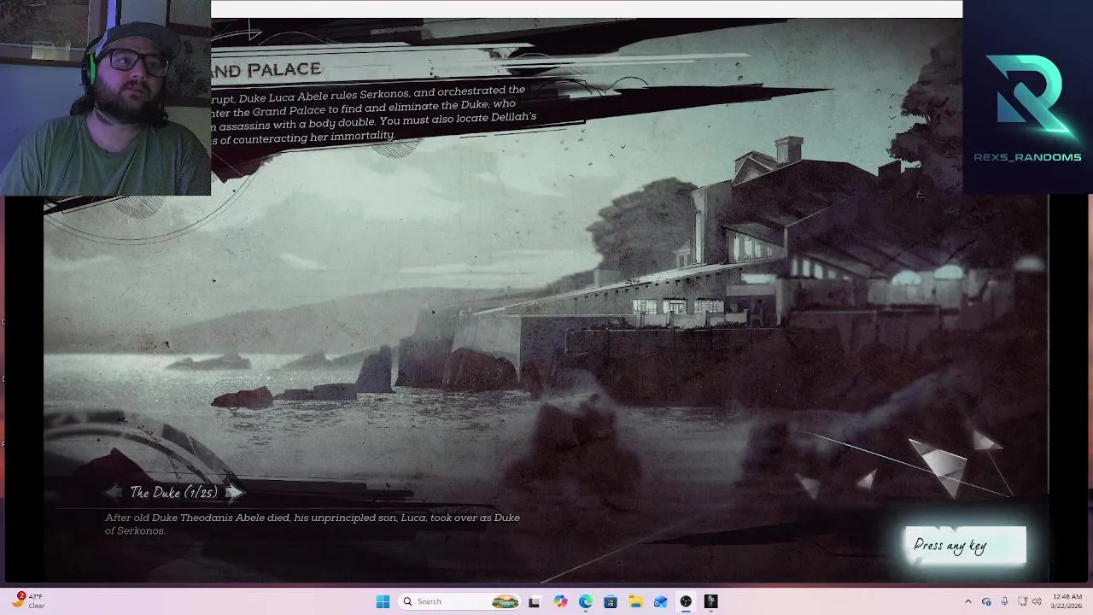This screenshot has height=615, width=1093.
Task: Open the Outlook app in the taskbar
Action: [x=661, y=601]
